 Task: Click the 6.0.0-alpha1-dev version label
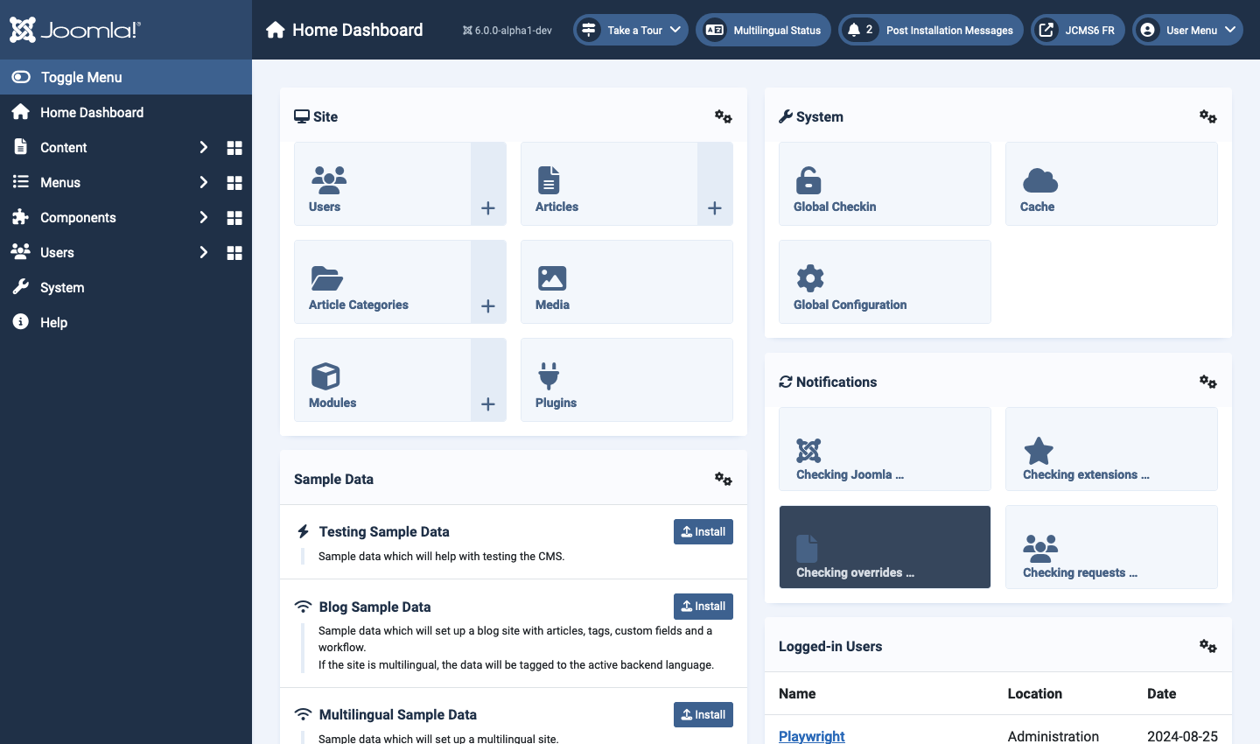click(507, 30)
